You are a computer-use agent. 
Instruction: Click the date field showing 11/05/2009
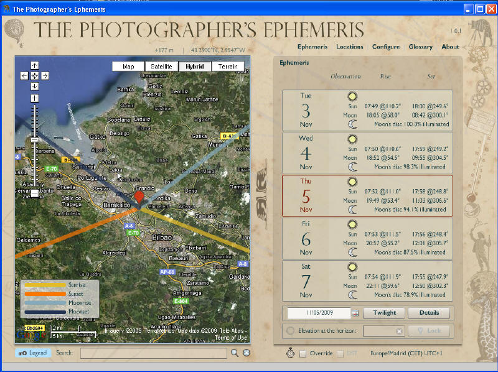tap(319, 313)
